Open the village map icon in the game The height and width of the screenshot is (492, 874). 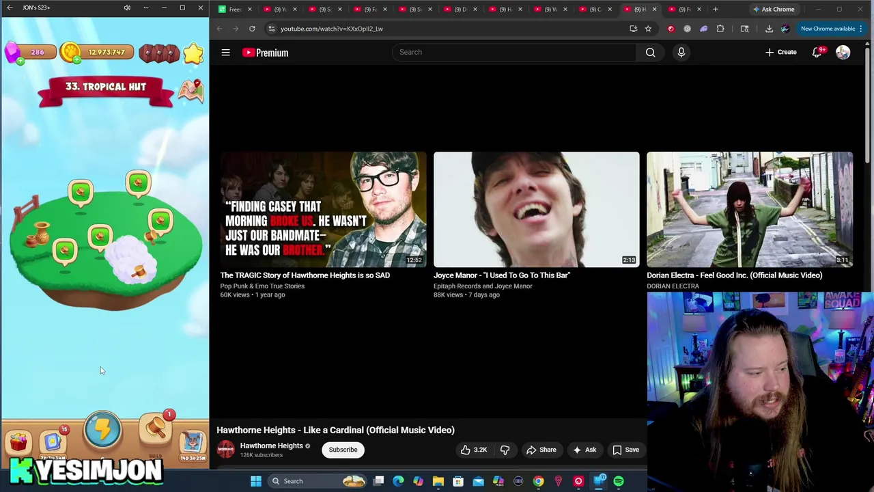(x=191, y=91)
